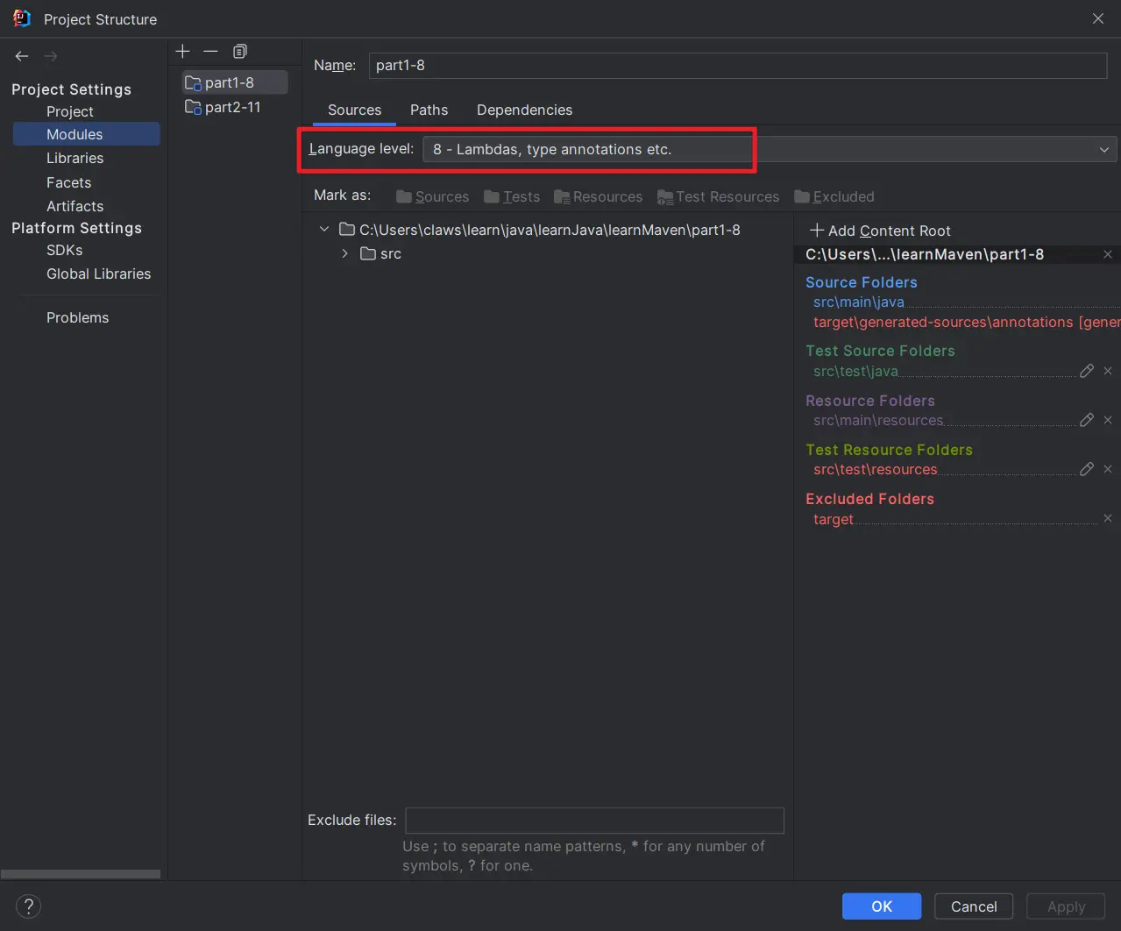This screenshot has height=931, width=1121.
Task: Remove the target excluded folder entry
Action: tap(1108, 518)
